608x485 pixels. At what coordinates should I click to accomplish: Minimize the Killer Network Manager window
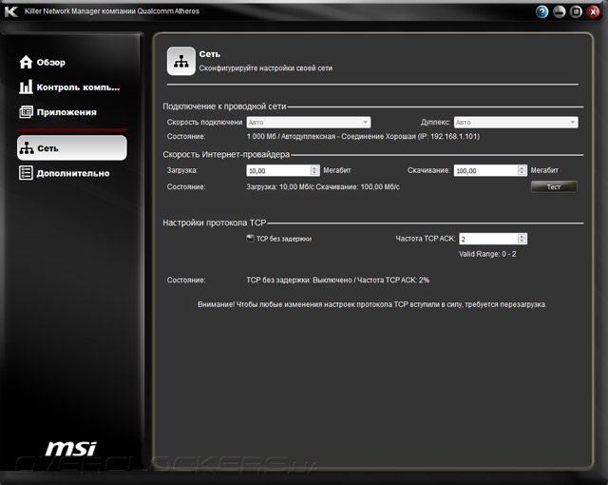560,12
